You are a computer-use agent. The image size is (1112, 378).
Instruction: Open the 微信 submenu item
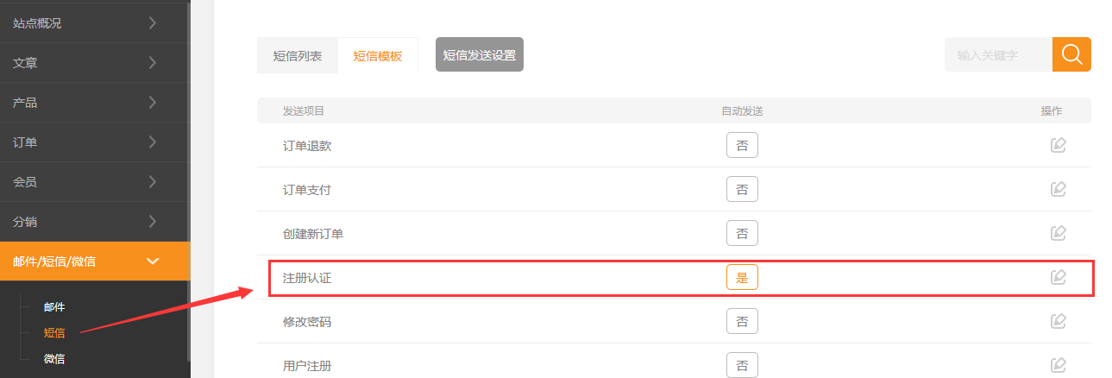pyautogui.click(x=54, y=359)
